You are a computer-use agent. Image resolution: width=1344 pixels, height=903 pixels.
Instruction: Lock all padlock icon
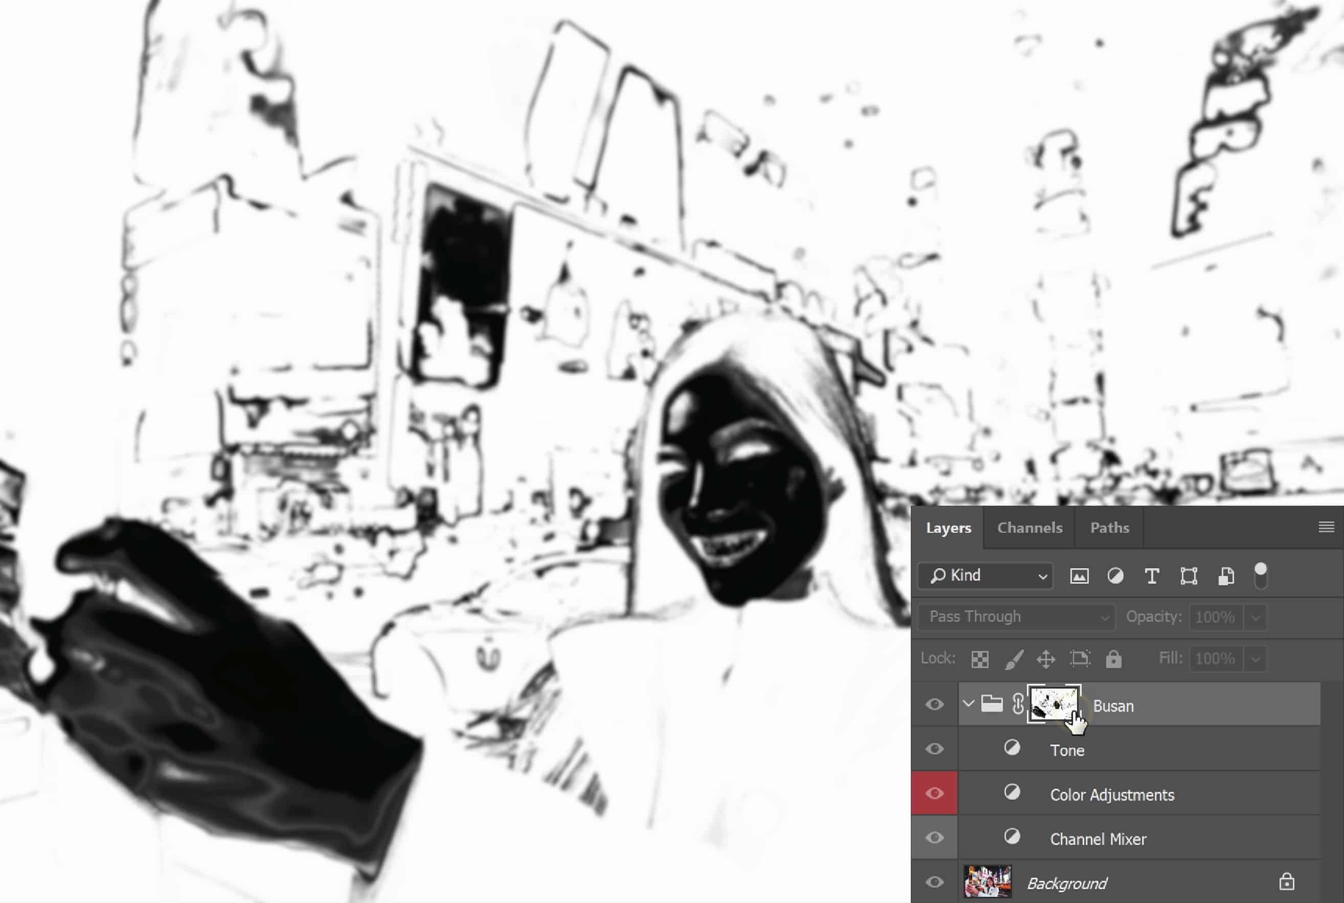click(1114, 659)
